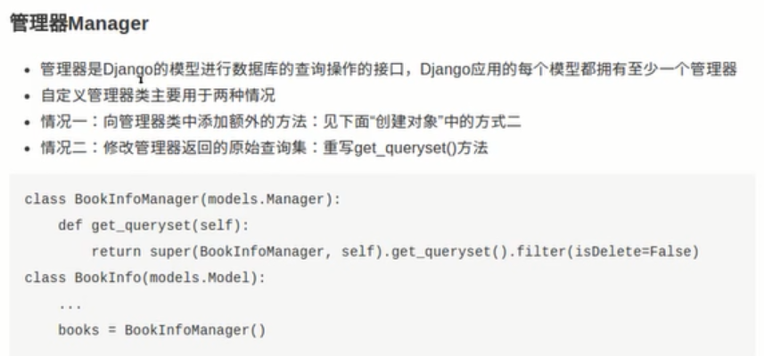The width and height of the screenshot is (764, 356).
Task: Click the 情况二 bullet line
Action: click(264, 148)
